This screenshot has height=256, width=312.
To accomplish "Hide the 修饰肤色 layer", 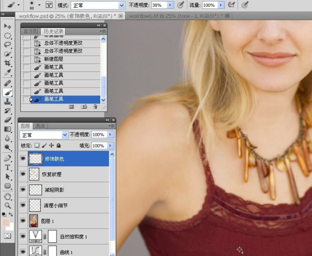I will pyautogui.click(x=23, y=158).
